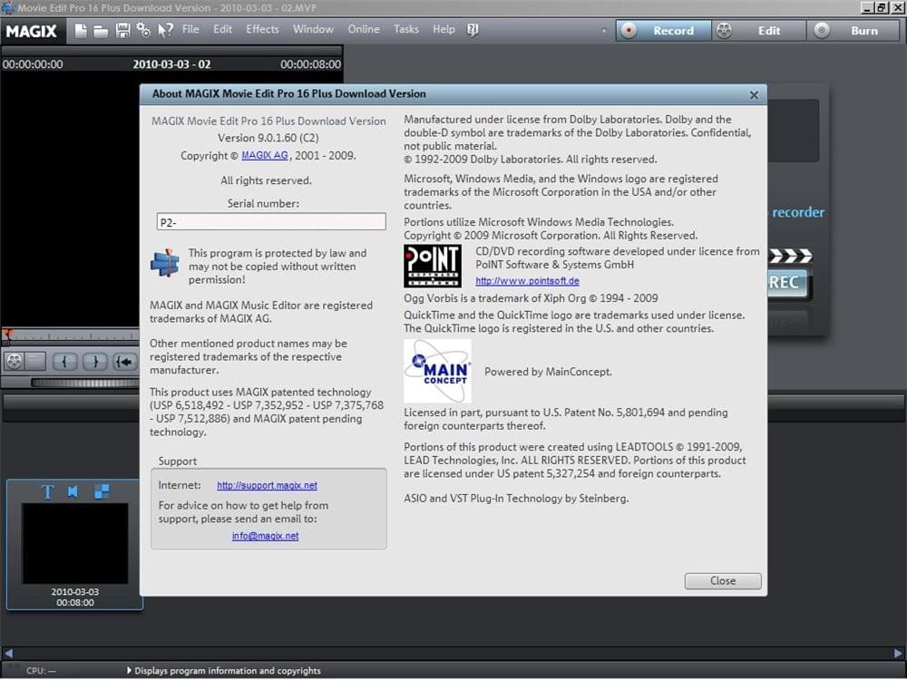This screenshot has height=680, width=907.
Task: Set range start with the left brace icon
Action: [x=63, y=362]
